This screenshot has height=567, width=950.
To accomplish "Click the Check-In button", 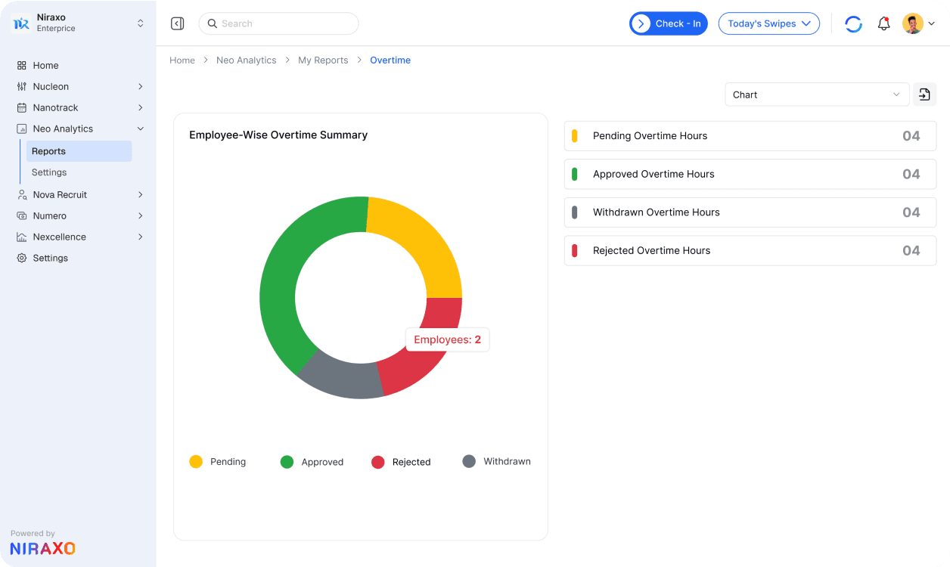I will [668, 23].
